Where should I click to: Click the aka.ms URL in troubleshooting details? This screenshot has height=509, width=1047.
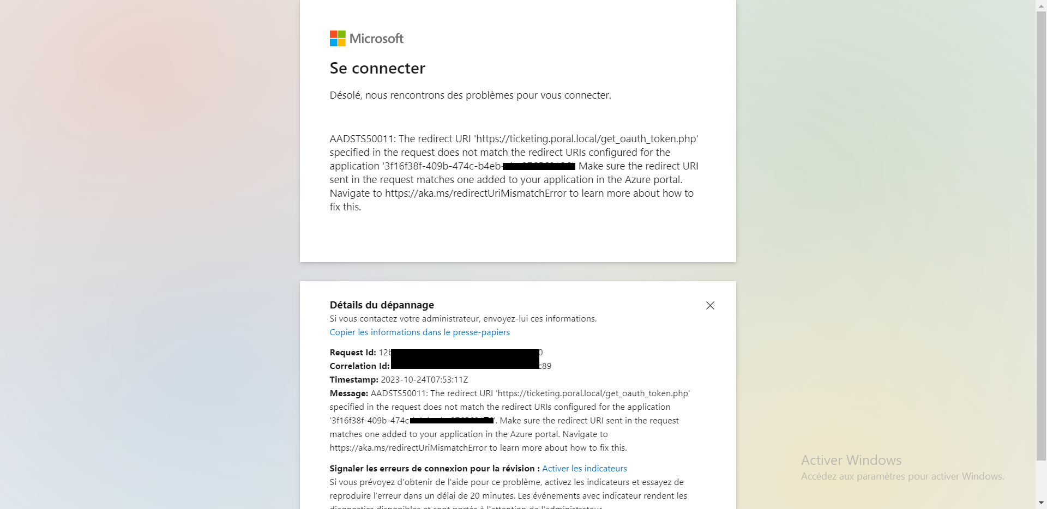pos(408,448)
